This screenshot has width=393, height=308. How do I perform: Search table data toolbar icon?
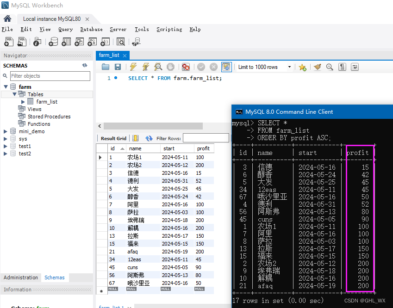[x=121, y=42]
